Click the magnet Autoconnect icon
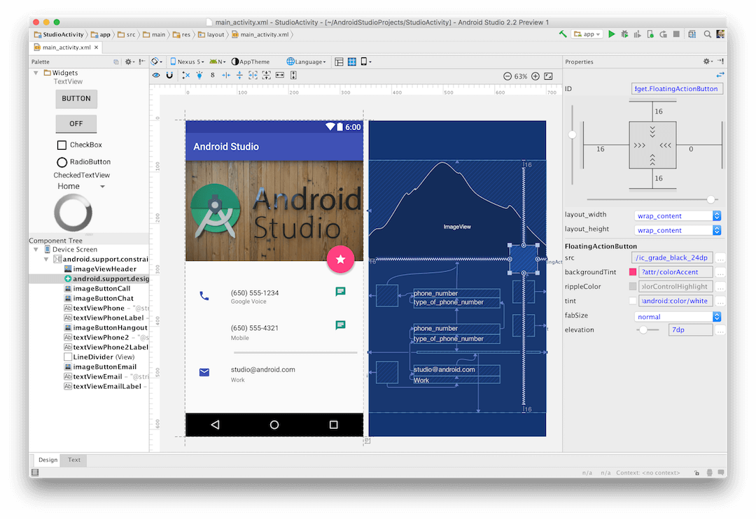Image resolution: width=756 pixels, height=519 pixels. coord(169,76)
